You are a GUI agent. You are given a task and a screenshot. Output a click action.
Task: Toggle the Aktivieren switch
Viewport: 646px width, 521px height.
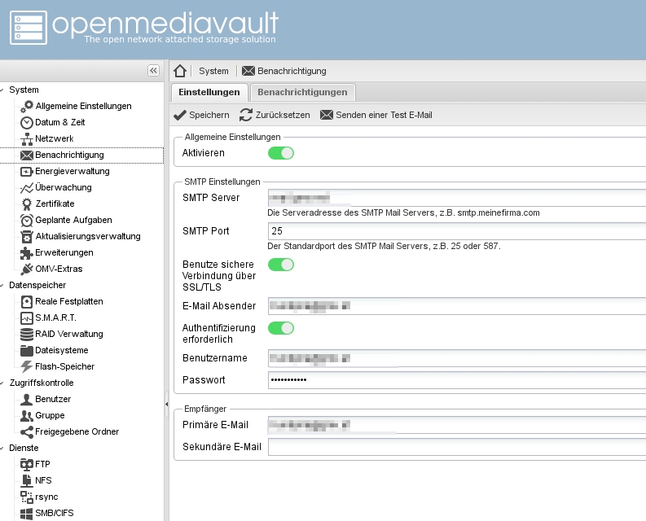[281, 153]
